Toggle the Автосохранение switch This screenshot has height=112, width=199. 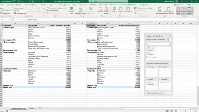(x=14, y=1)
